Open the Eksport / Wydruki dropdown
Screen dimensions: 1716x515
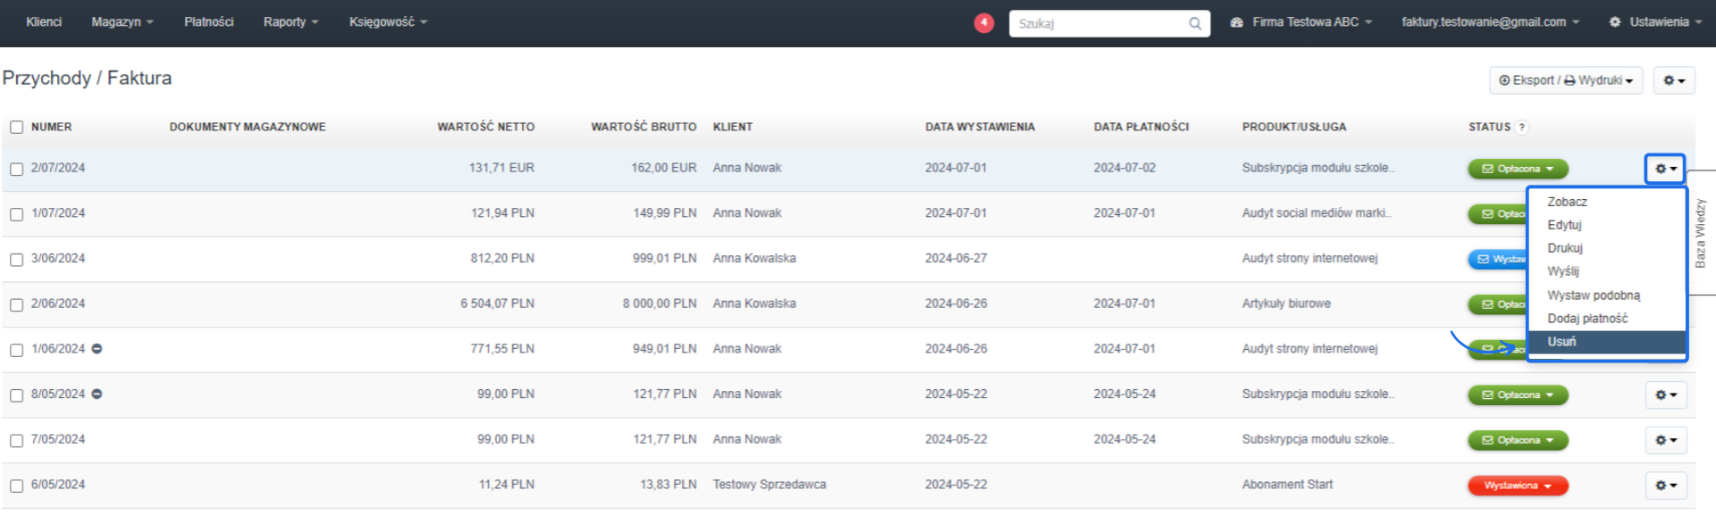[x=1565, y=80]
